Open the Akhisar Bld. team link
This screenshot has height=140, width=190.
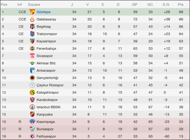[x=46, y=63]
